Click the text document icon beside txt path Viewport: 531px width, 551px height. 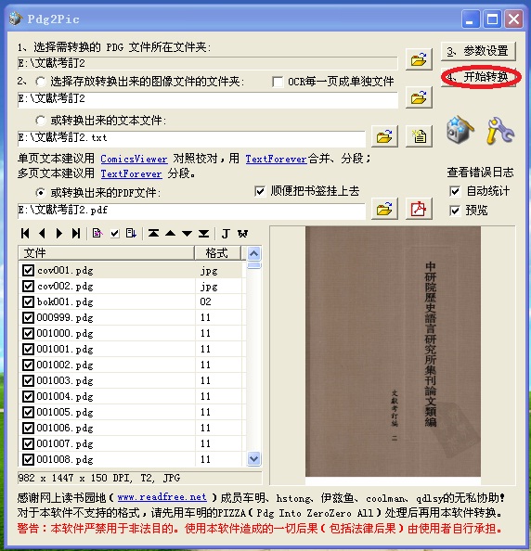coord(419,136)
